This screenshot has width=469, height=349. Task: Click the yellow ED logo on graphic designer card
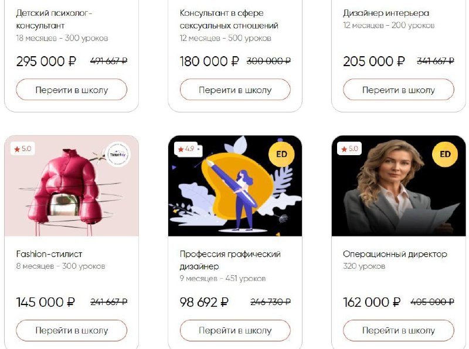(281, 154)
